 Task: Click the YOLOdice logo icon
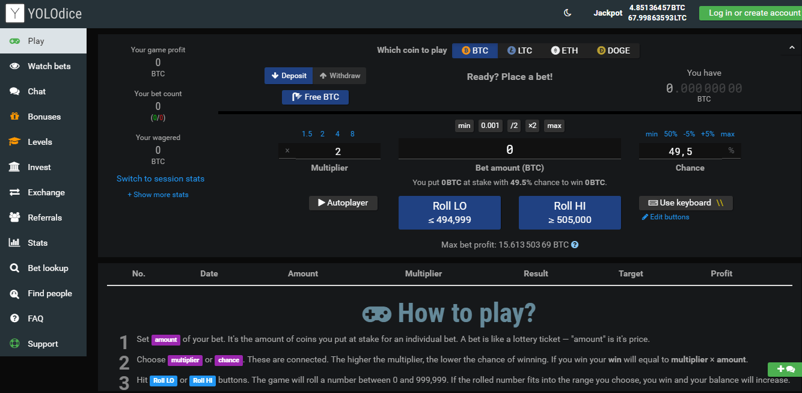15,13
